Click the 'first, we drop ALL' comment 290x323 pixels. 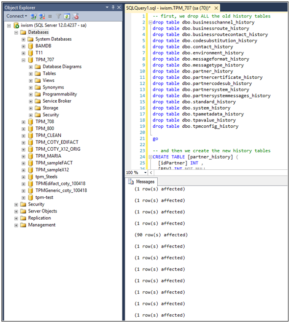(x=212, y=16)
